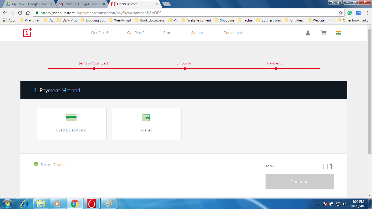Open the media player taskbar icon
Viewport: 372px width, 209px height.
coord(58,204)
